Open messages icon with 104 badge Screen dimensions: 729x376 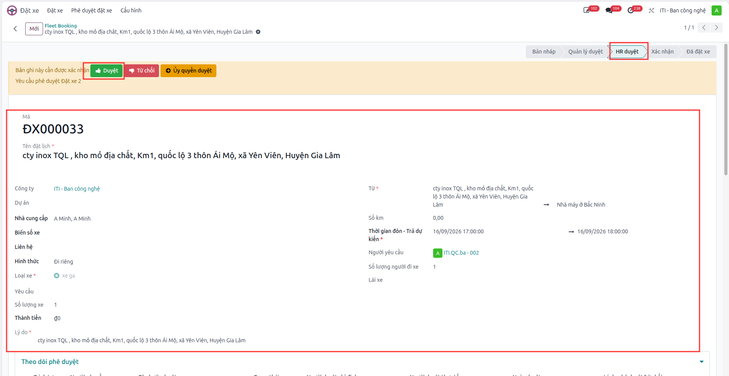pyautogui.click(x=609, y=10)
